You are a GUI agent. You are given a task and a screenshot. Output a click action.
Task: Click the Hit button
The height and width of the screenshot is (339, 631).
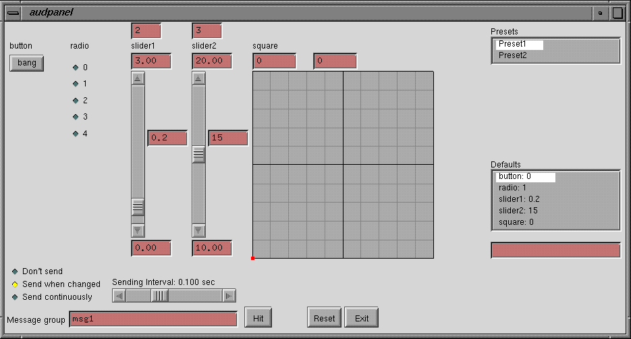click(258, 318)
